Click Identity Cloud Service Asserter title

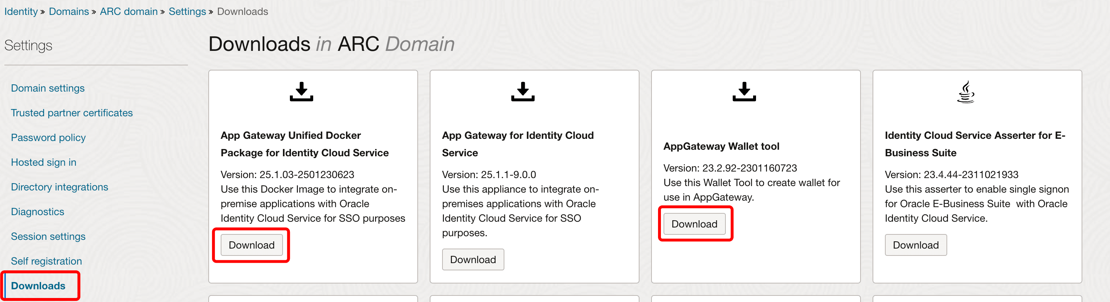tap(975, 144)
